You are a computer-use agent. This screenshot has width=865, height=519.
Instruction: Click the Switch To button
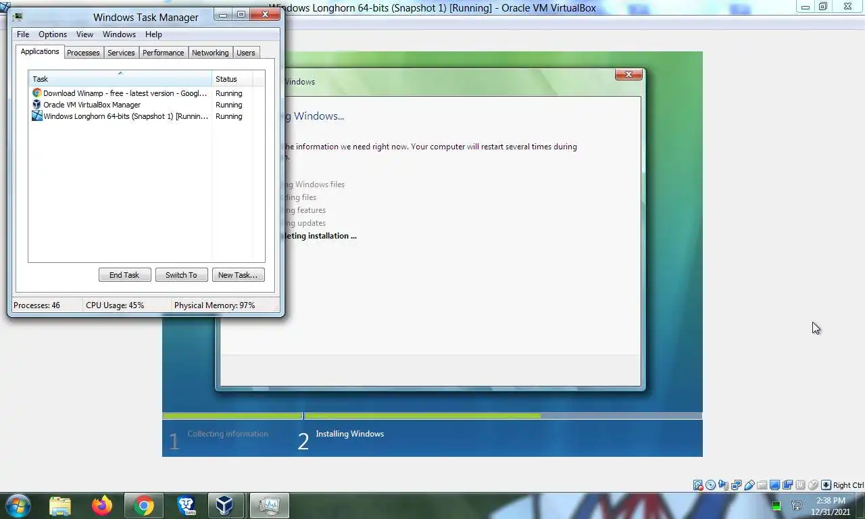click(181, 275)
